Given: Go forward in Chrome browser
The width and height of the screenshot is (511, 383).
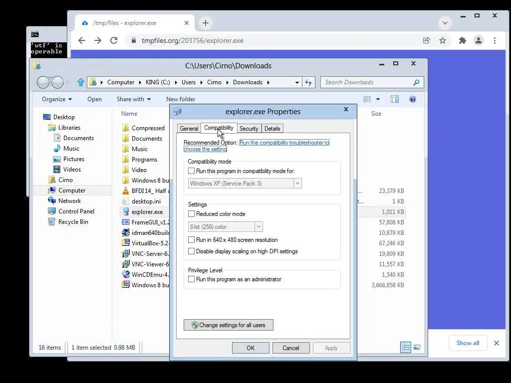Looking at the screenshot, I should (98, 40).
